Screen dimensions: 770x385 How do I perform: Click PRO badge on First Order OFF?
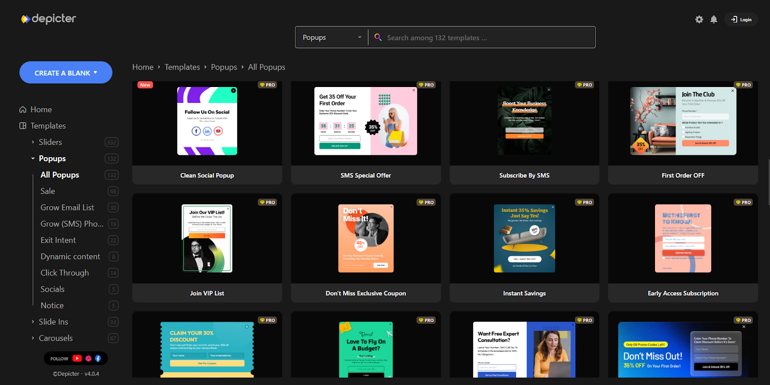(744, 85)
